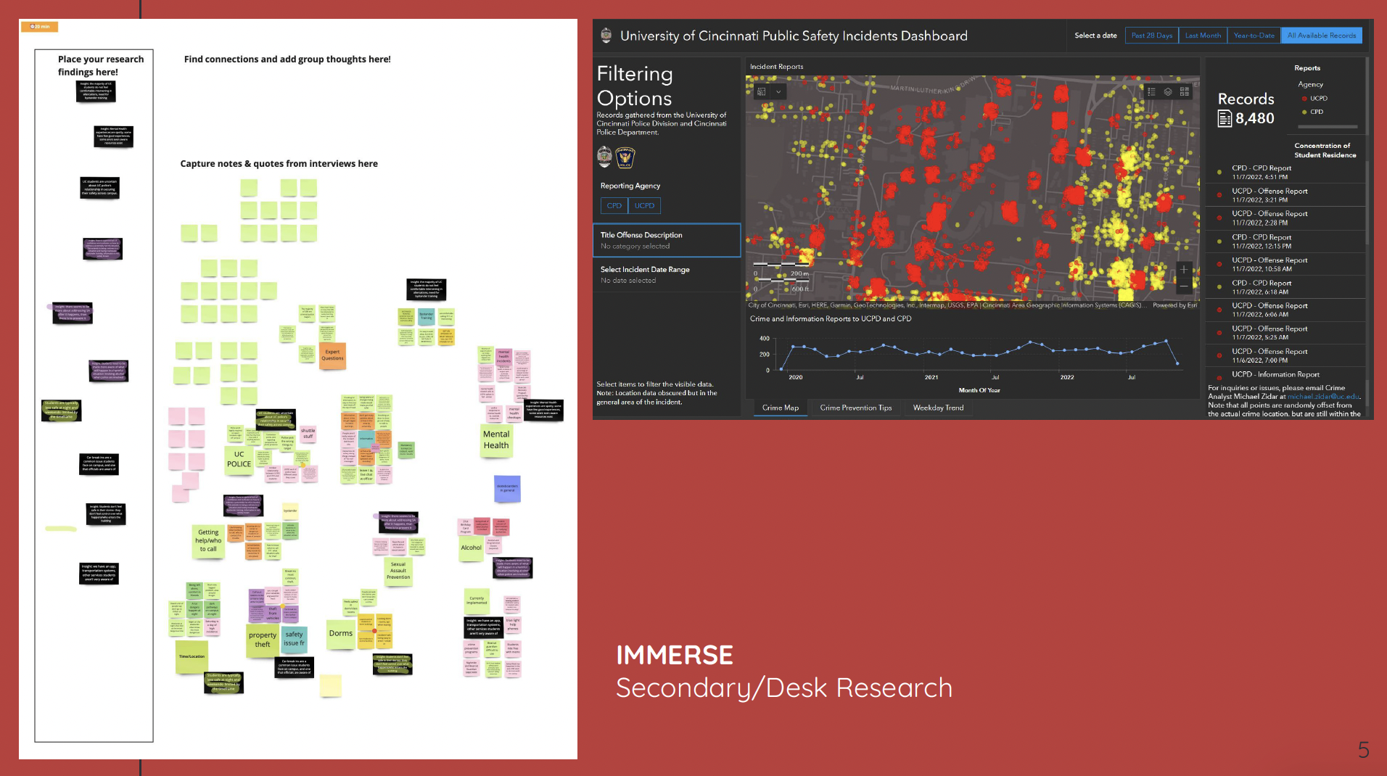
Task: Click the monthly crime reports line chart
Action: pyautogui.click(x=972, y=355)
